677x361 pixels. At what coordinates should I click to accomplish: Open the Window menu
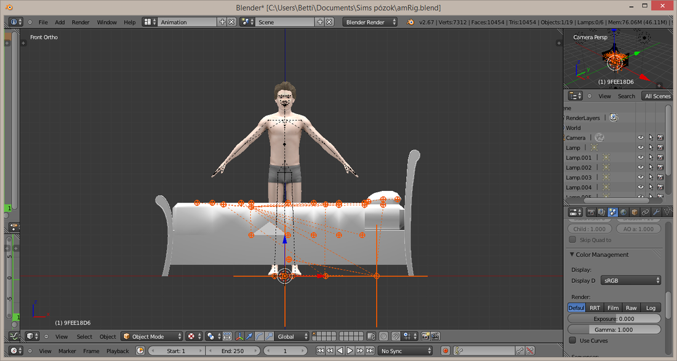pyautogui.click(x=106, y=22)
